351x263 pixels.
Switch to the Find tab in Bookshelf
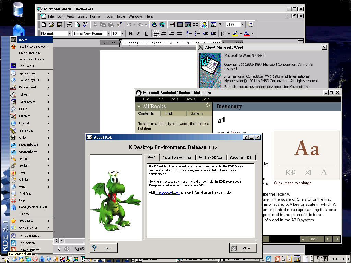[173, 113]
